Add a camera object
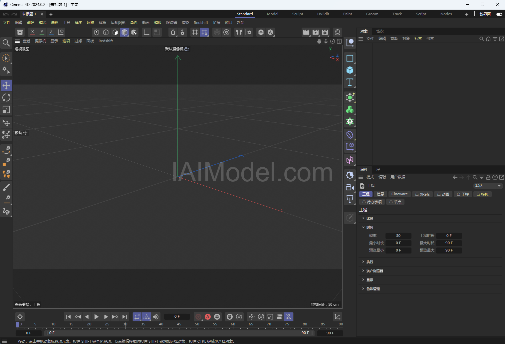Image resolution: width=505 pixels, height=344 pixels. 350,187
